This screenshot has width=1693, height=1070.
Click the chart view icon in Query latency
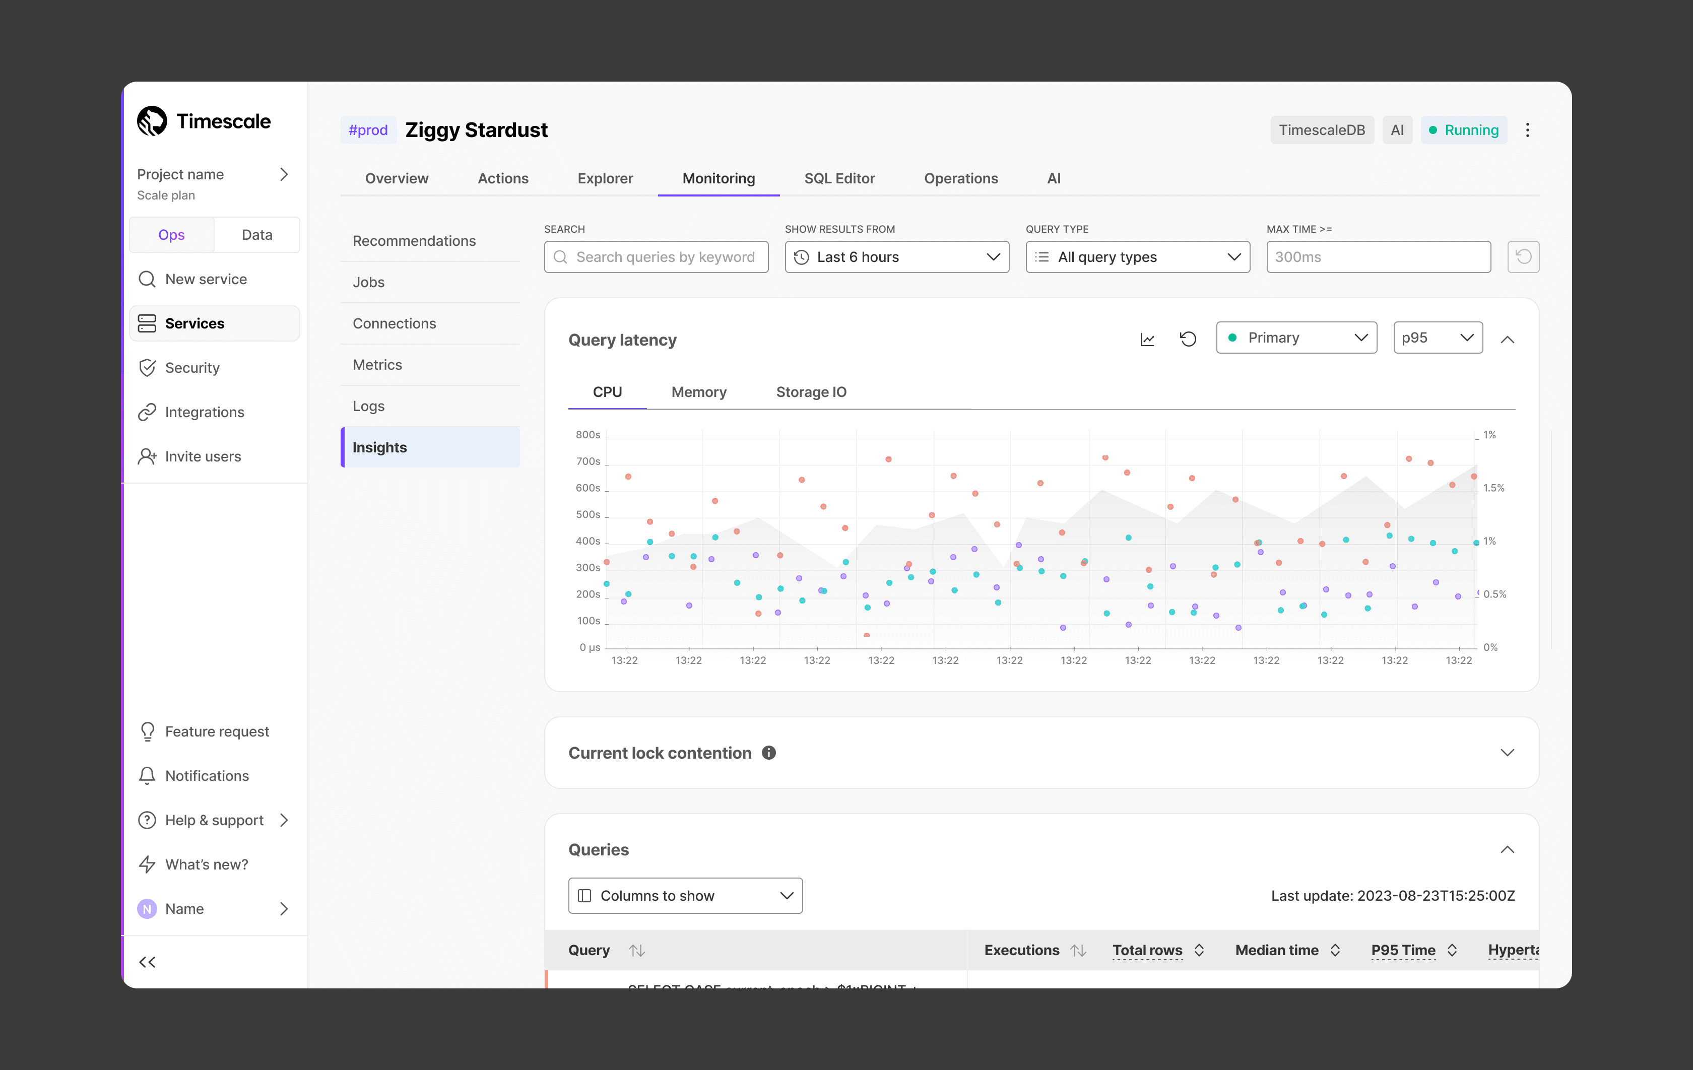[1147, 340]
